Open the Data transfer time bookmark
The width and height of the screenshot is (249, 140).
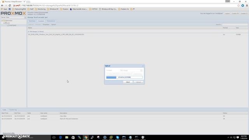pos(79,9)
